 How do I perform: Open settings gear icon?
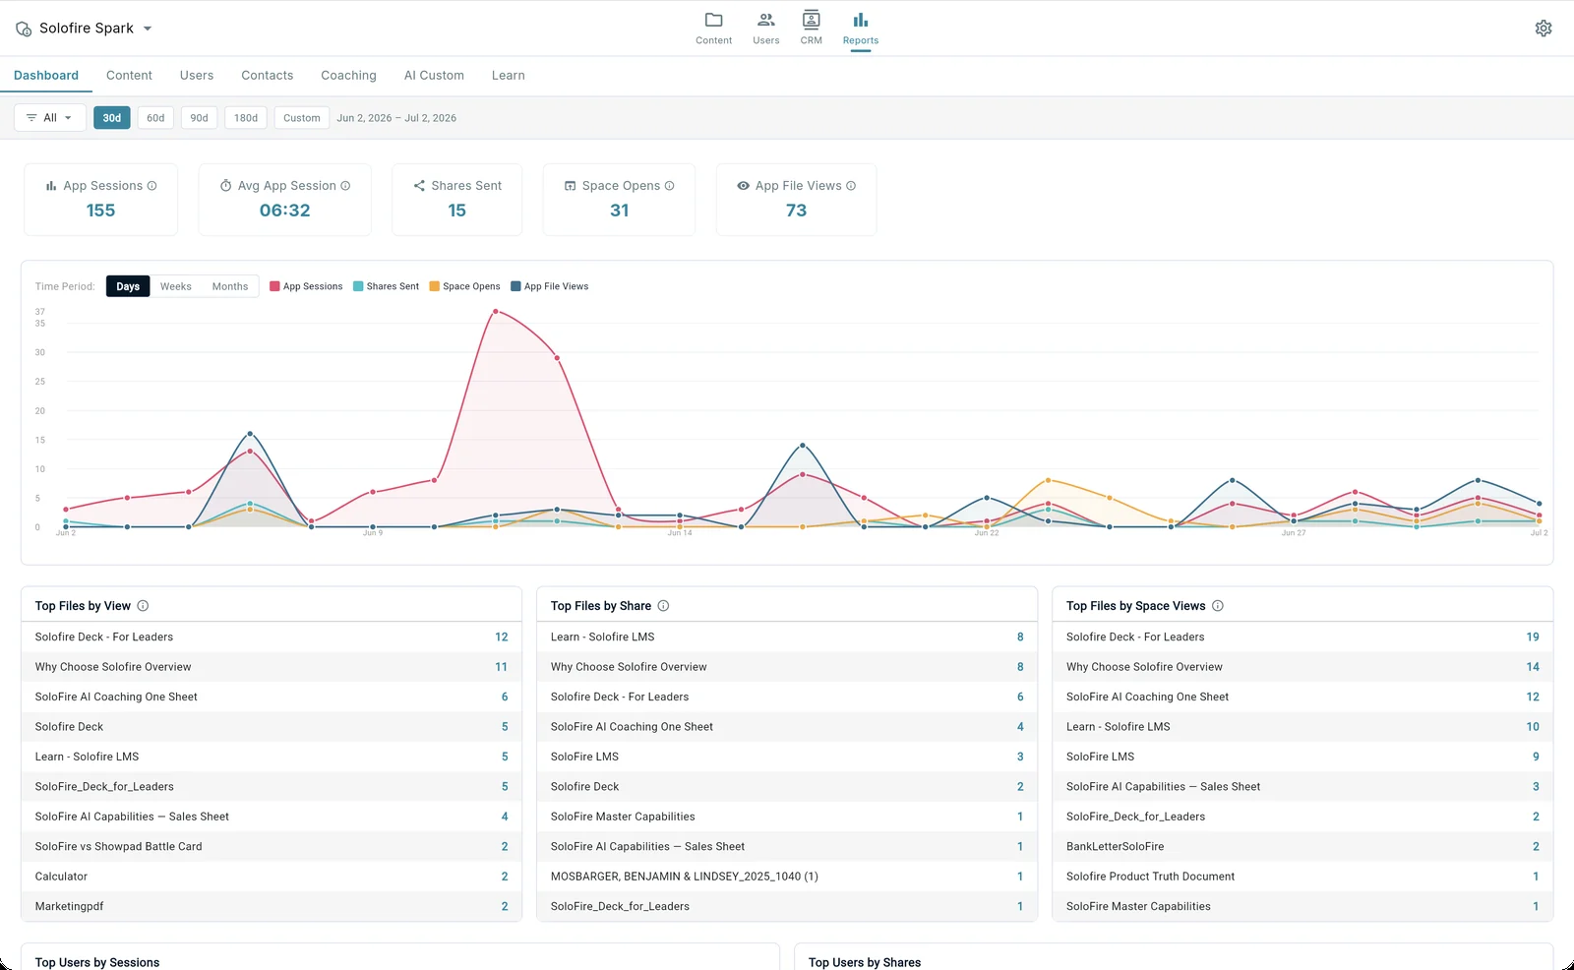pyautogui.click(x=1544, y=29)
